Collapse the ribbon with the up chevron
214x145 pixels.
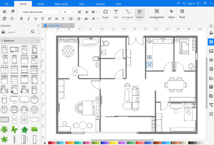tap(211, 3)
